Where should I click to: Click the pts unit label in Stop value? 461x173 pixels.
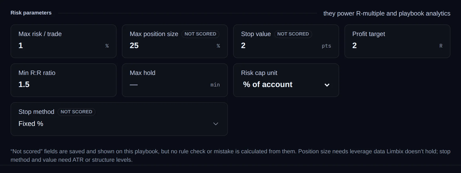(326, 46)
